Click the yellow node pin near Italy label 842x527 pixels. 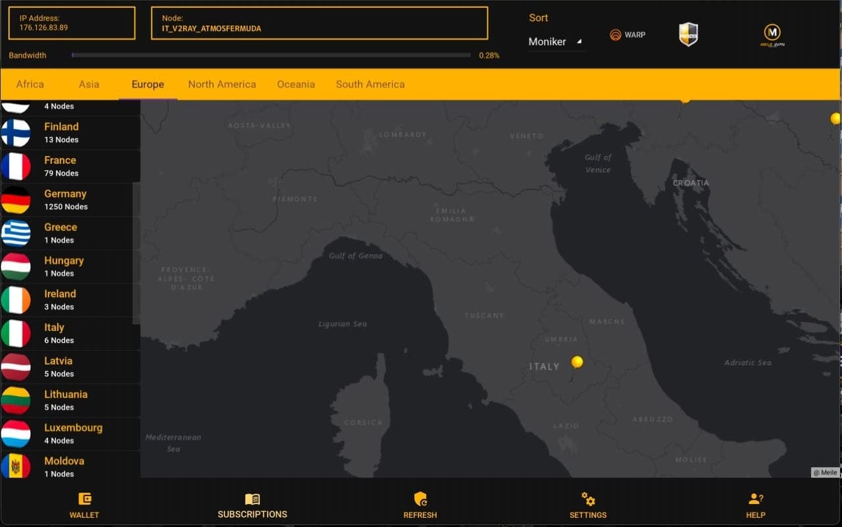click(x=577, y=362)
